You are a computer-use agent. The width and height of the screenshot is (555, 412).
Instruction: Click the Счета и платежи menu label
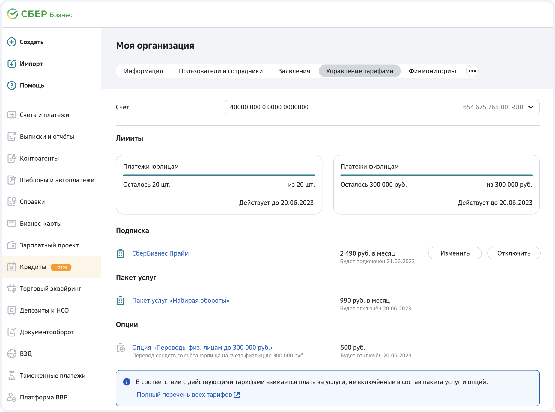[x=44, y=115]
